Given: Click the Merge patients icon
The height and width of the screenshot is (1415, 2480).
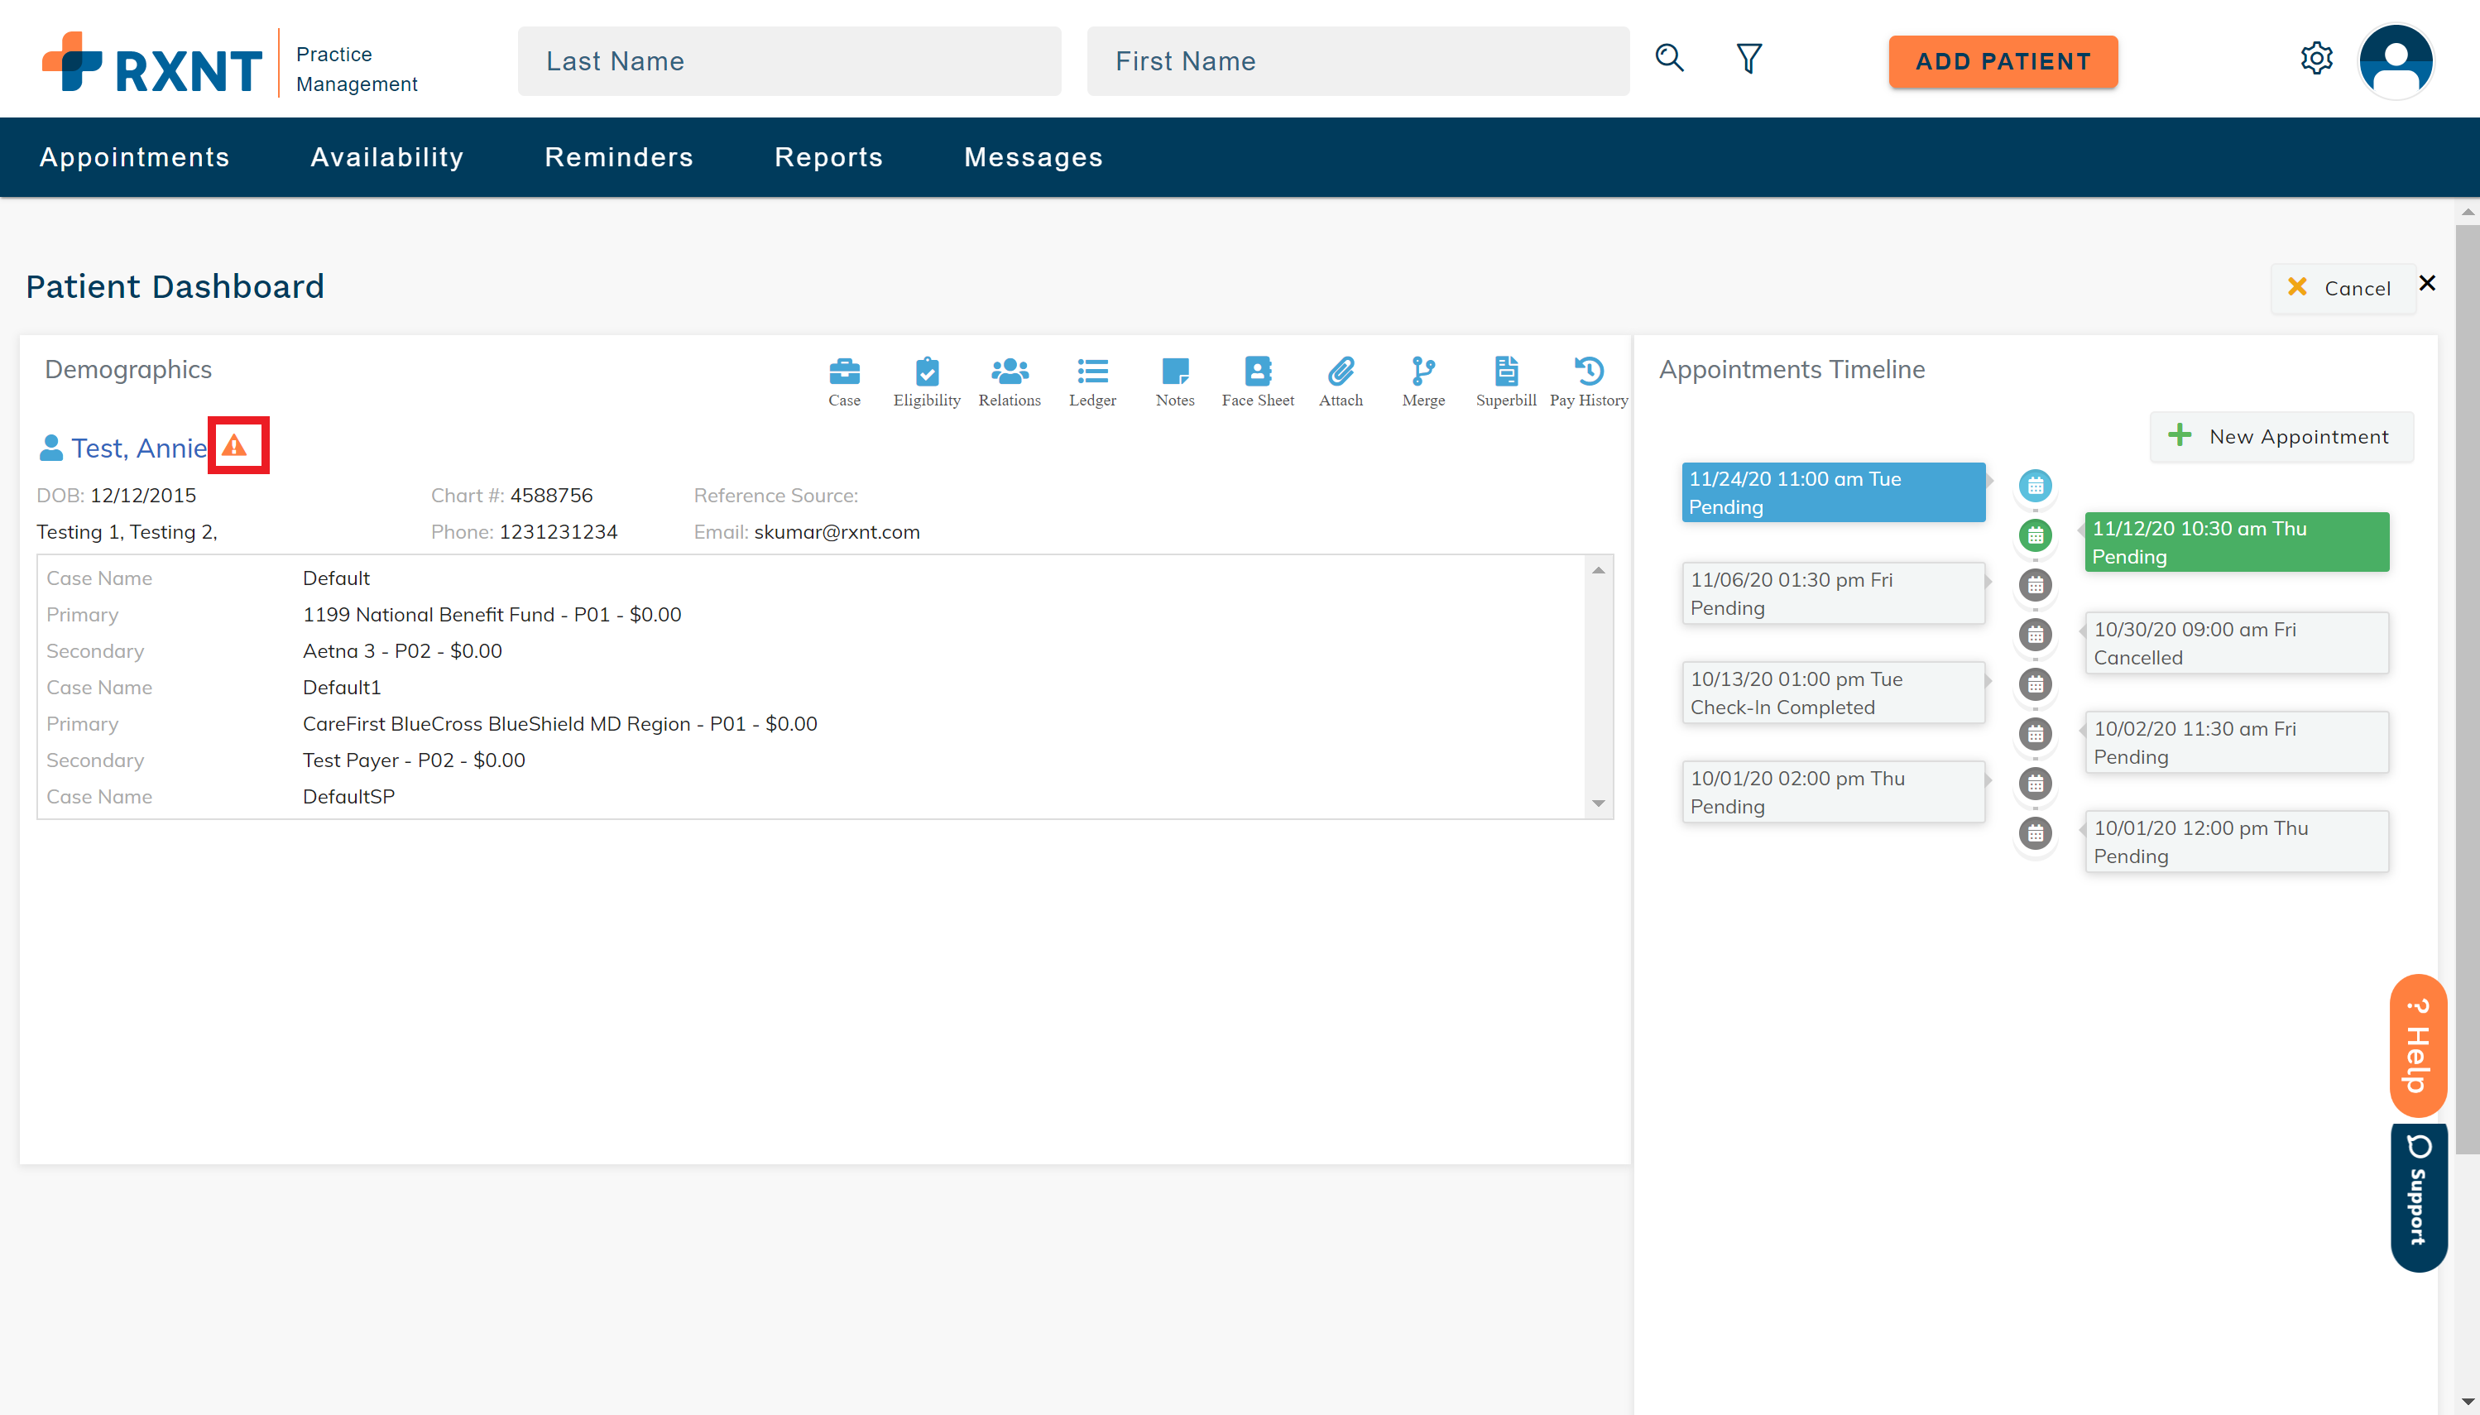Looking at the screenshot, I should 1422,372.
